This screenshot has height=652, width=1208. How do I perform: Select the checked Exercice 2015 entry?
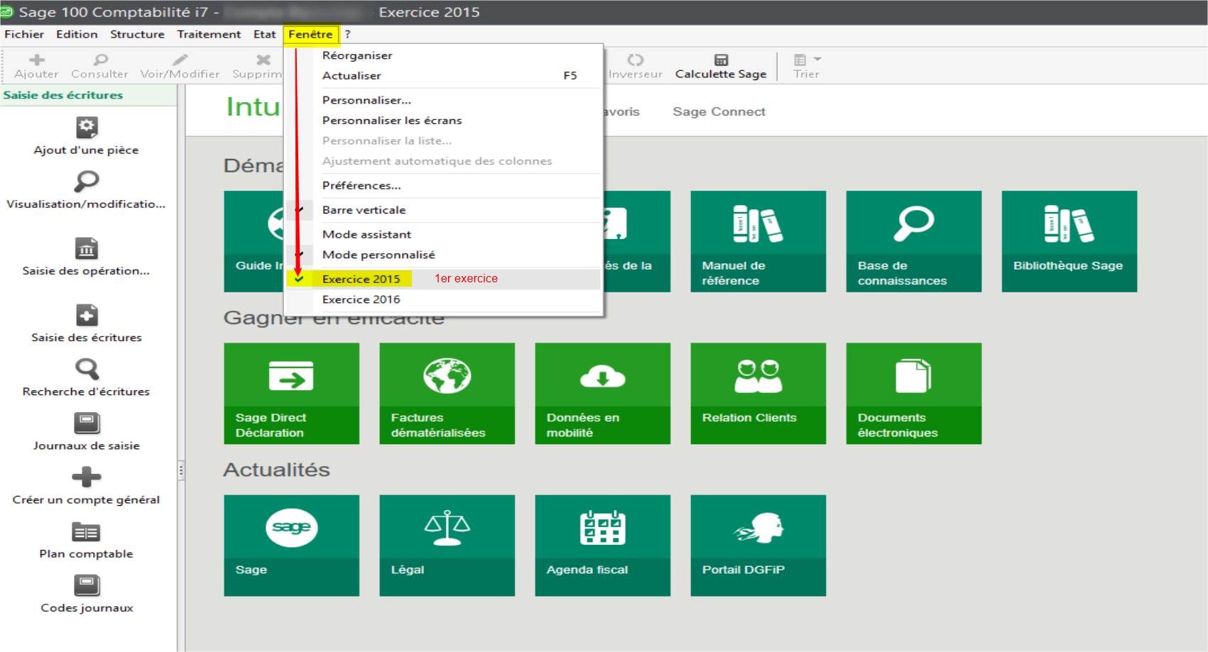click(x=361, y=279)
